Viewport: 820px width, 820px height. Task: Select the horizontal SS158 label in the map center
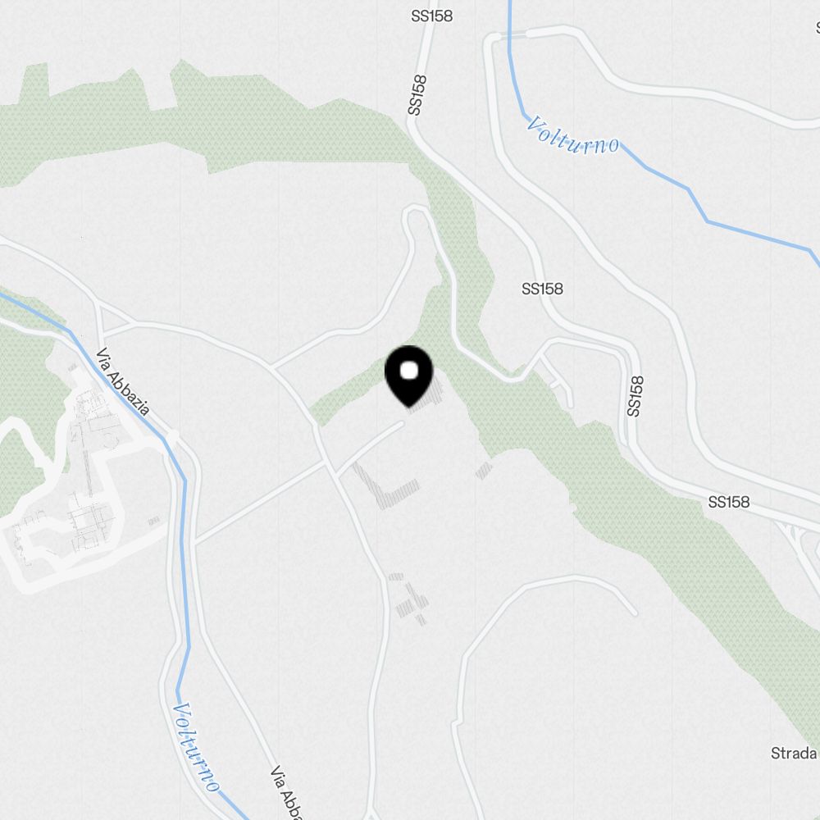[x=542, y=289]
